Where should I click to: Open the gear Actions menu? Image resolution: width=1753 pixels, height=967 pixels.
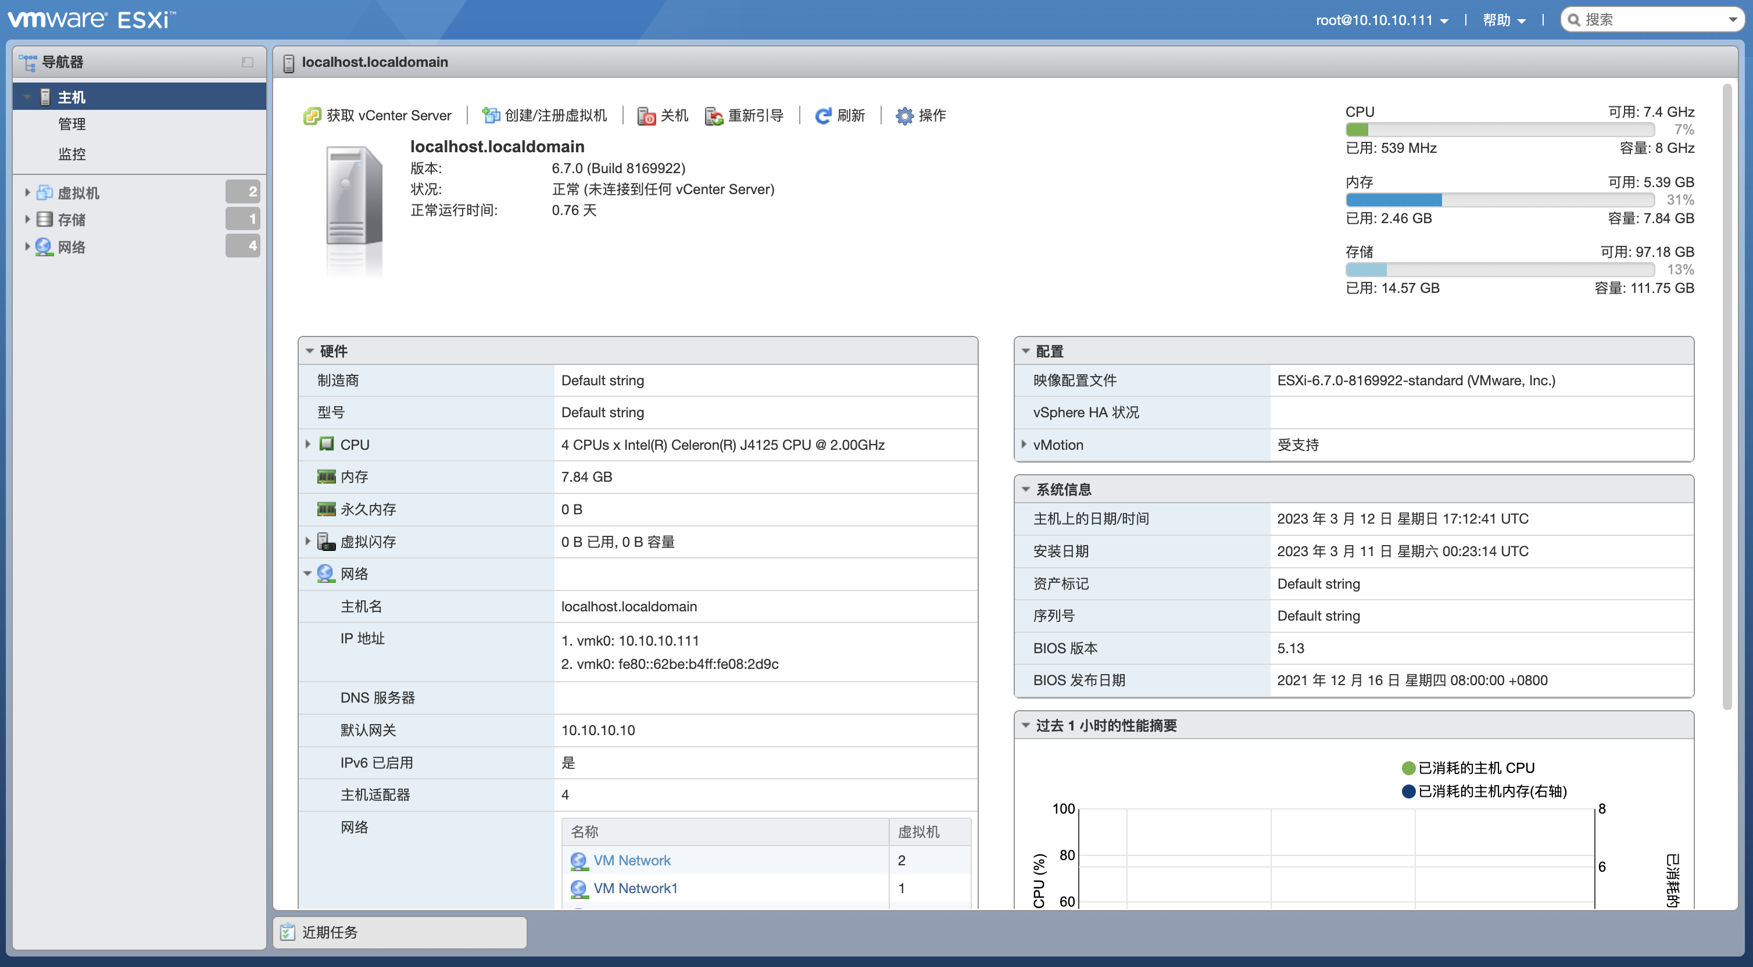(904, 116)
